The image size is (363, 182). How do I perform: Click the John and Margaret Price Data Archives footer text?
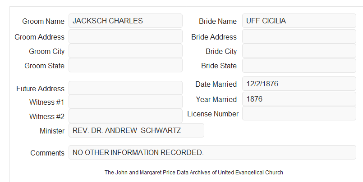(x=194, y=173)
